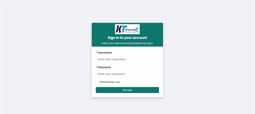The height and width of the screenshot is (114, 255).
Task: Click the Remember me label text
Action: click(110, 82)
